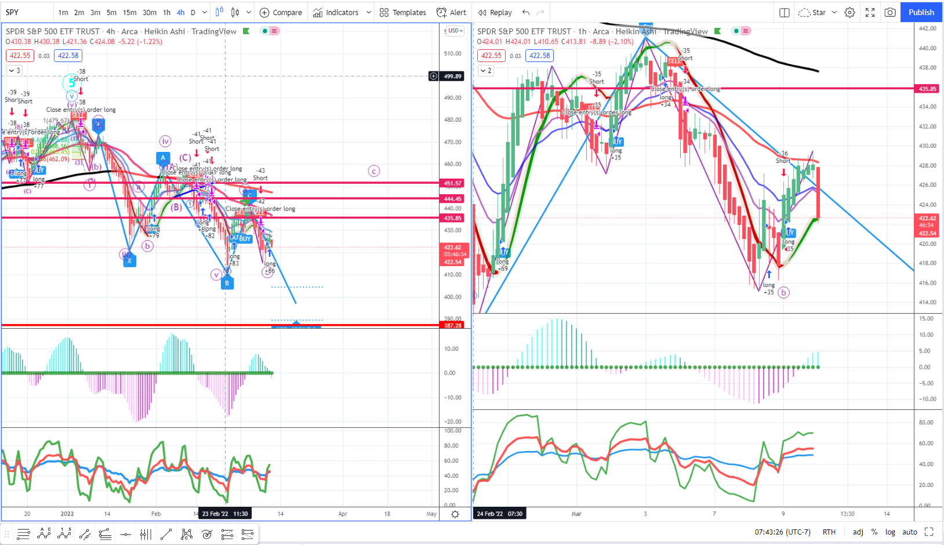Open the Compare symbols dialog
944x545 pixels.
click(x=281, y=12)
